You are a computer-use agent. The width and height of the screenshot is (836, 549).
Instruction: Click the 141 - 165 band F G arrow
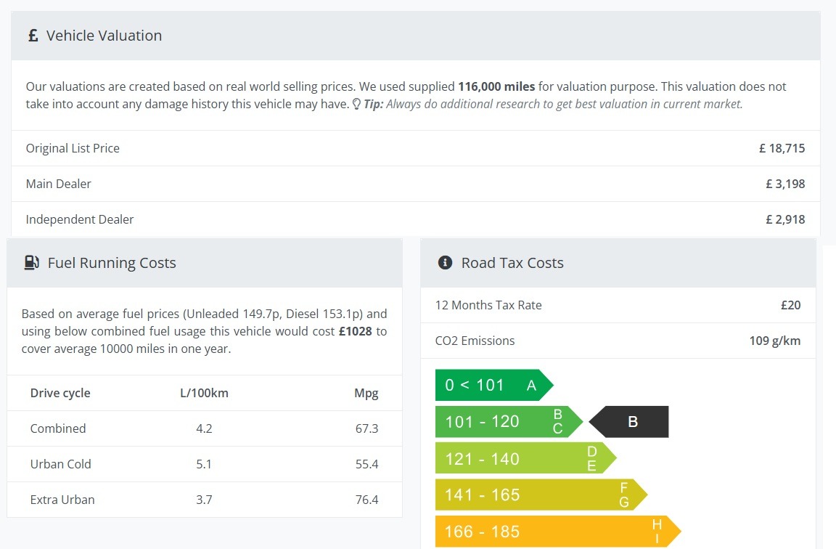point(541,495)
